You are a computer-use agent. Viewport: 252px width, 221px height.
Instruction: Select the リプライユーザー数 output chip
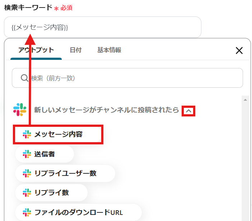[x=65, y=173]
